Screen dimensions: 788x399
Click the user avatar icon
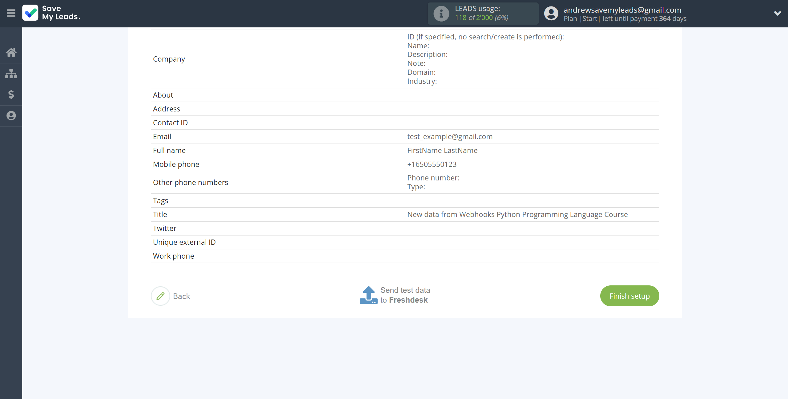pos(551,14)
